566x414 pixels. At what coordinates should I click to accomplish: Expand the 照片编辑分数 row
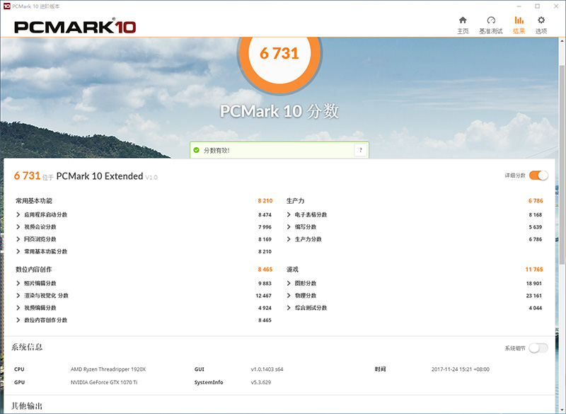(x=18, y=283)
